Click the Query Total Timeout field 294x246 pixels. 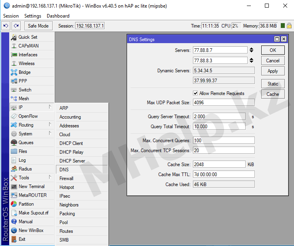(x=219, y=126)
